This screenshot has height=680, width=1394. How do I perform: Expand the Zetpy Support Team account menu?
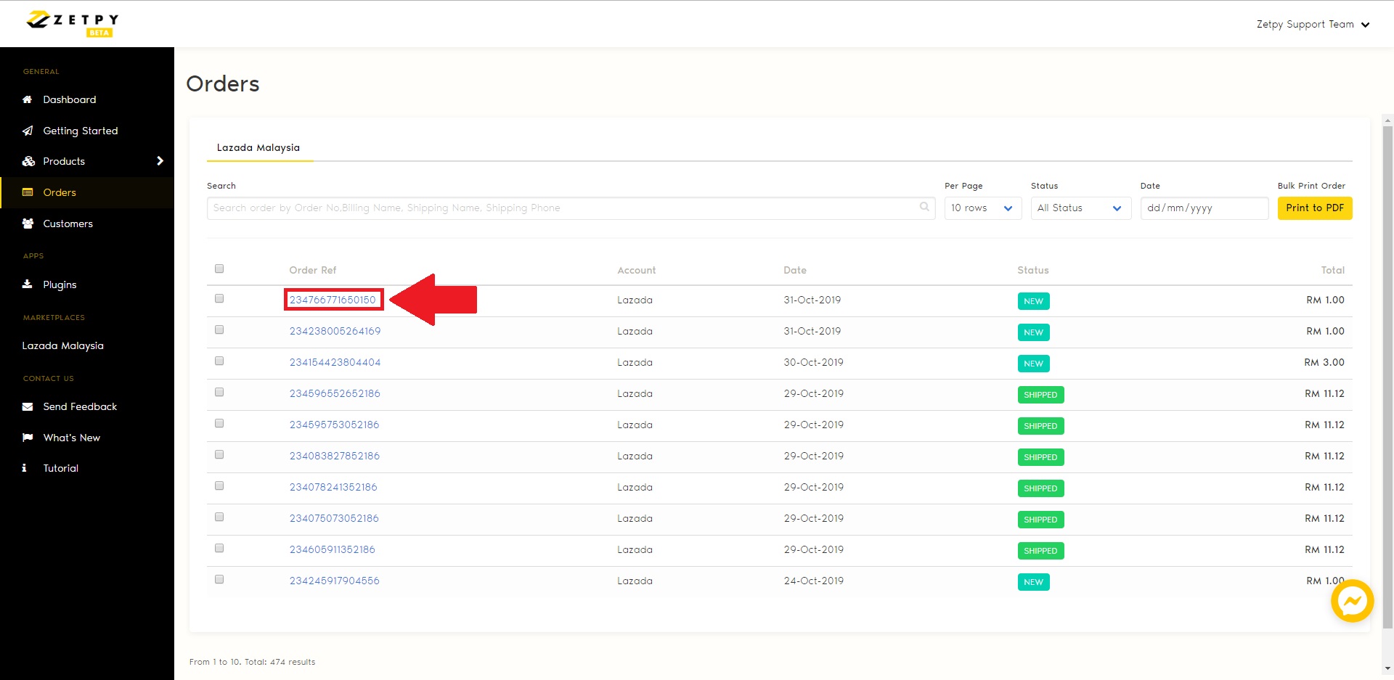1313,25
